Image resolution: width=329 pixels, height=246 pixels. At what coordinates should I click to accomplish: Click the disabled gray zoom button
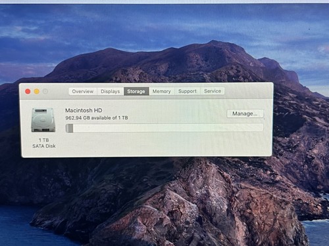point(45,91)
